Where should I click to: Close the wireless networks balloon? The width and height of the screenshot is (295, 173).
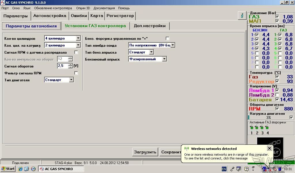tap(269, 148)
